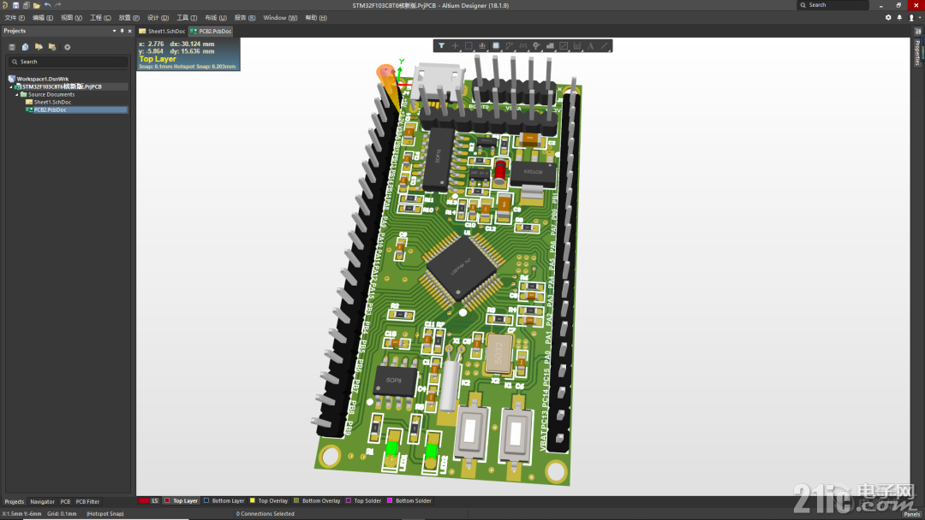Switch to the Sheet1.SchDoc document tab

[x=162, y=31]
